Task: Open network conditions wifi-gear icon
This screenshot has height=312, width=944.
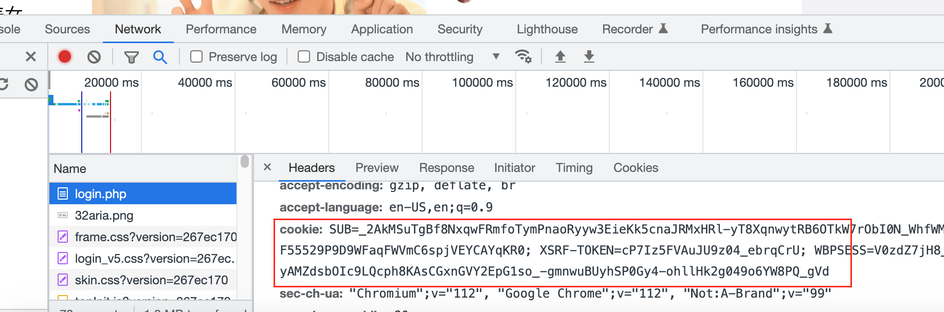Action: 523,56
